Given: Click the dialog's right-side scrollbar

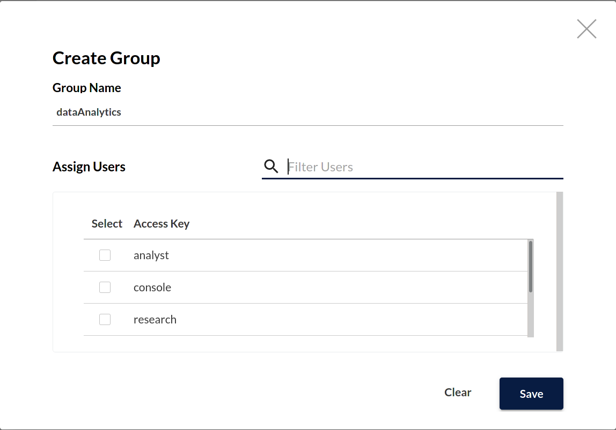Looking at the screenshot, I should coord(559,268).
